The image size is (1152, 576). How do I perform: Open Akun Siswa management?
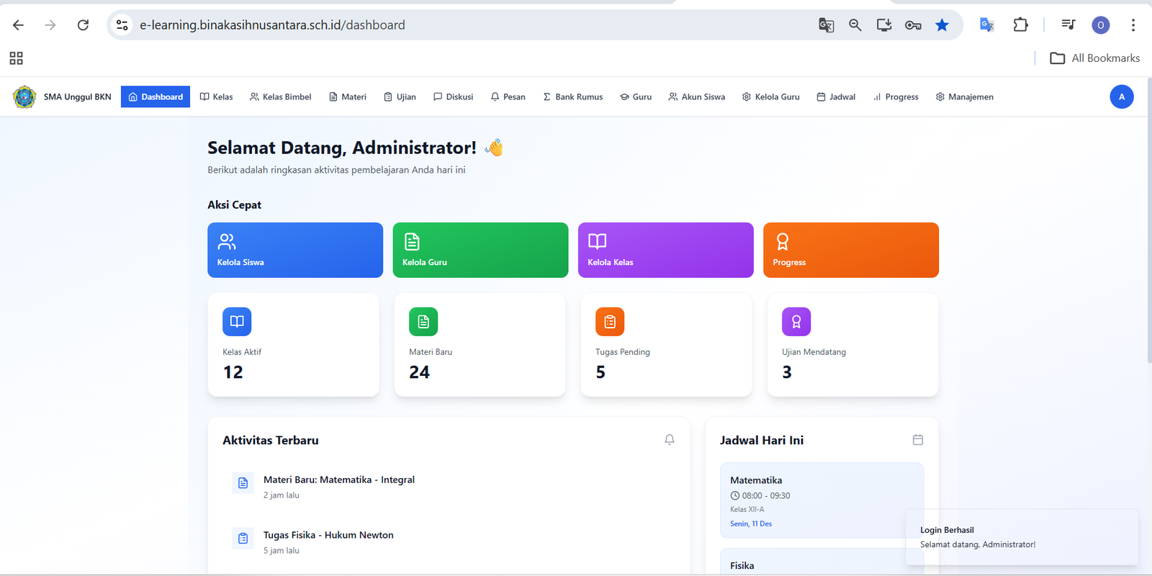(696, 96)
